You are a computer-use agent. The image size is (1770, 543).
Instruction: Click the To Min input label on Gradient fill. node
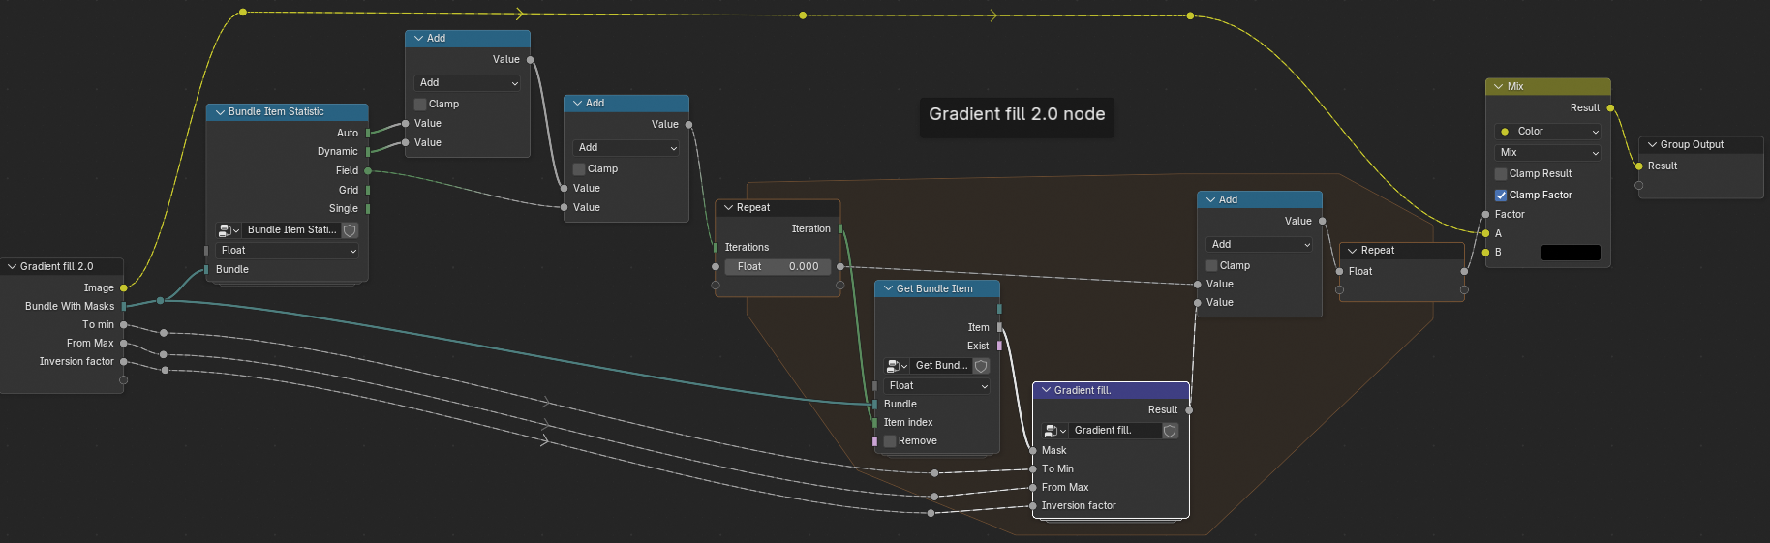[1057, 468]
